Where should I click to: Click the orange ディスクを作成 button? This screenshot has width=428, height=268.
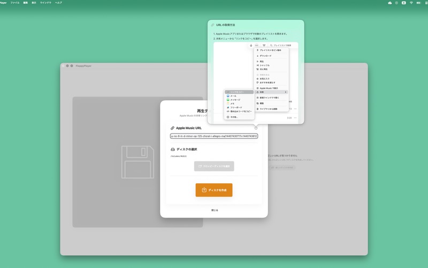(214, 190)
